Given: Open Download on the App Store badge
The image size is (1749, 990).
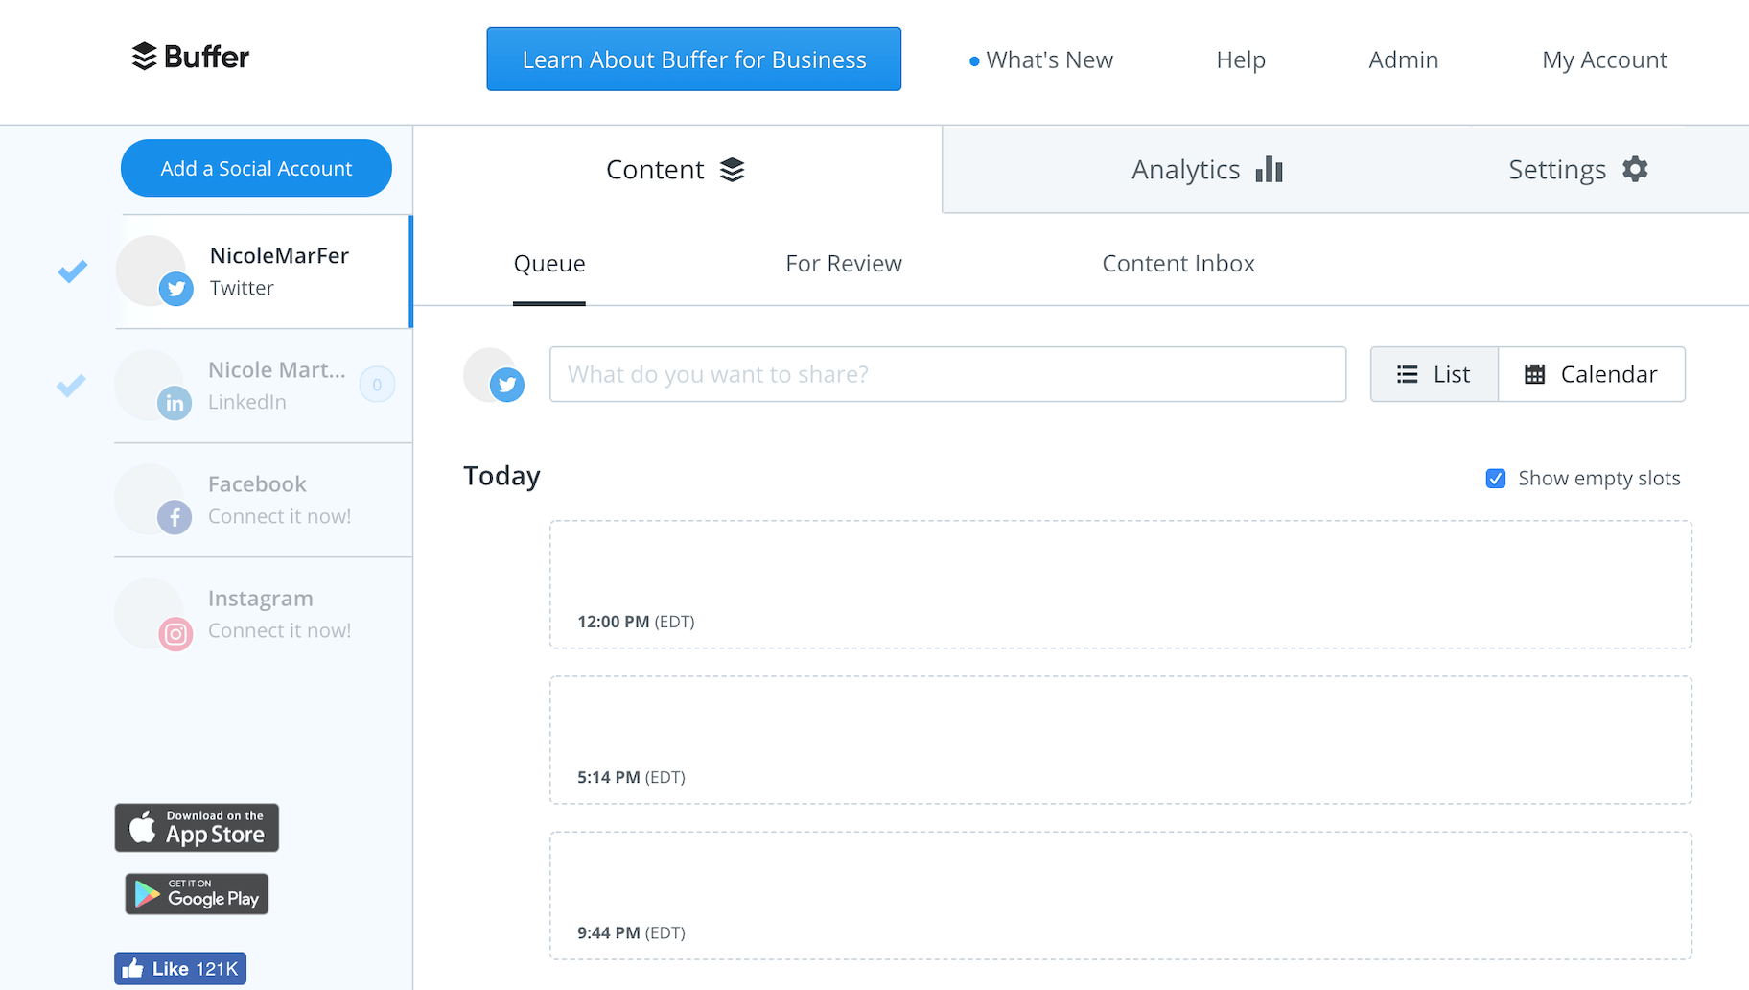Looking at the screenshot, I should point(197,828).
